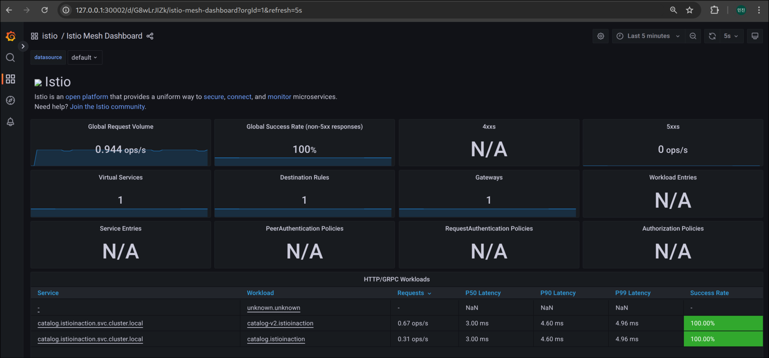Screen dimensions: 769x358
Task: Open service link in catalog-v2 row
Action: (90, 323)
